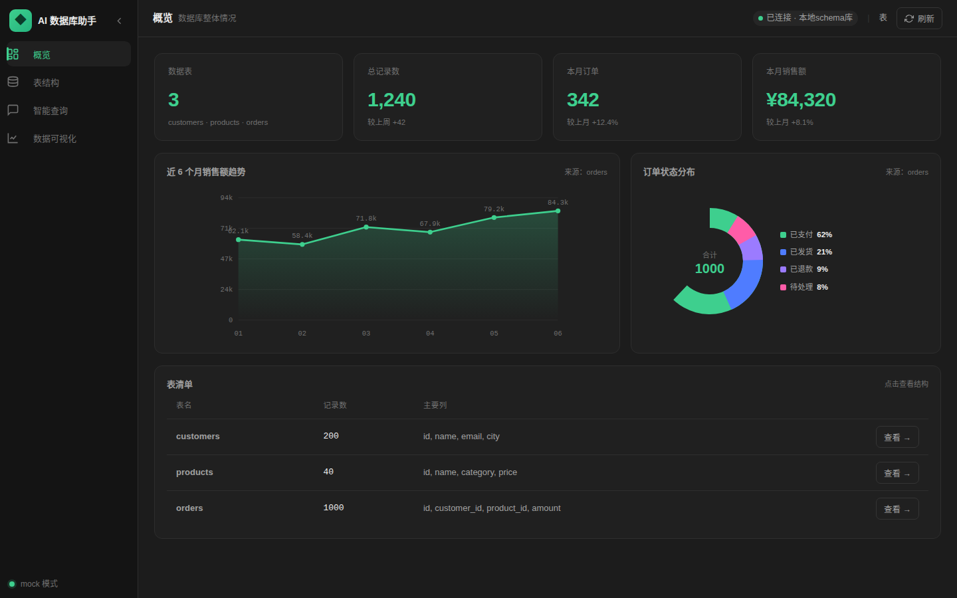
Task: Click the 本月销售额 card showing ¥84,320
Action: click(x=847, y=97)
